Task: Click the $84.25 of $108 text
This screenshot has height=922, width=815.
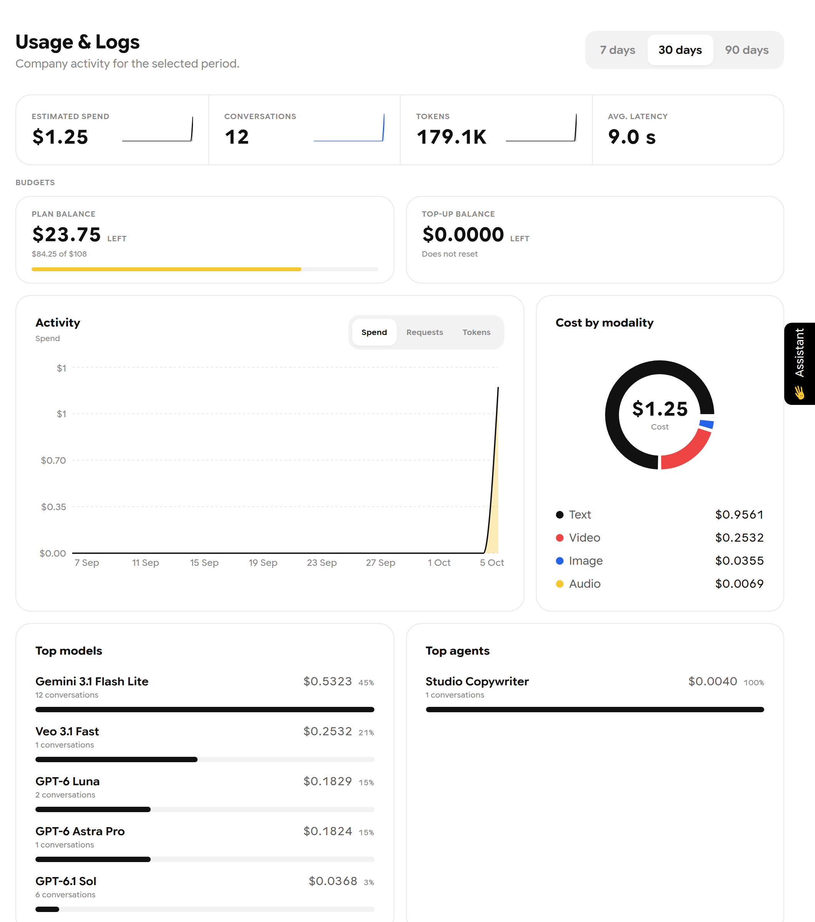Action: tap(59, 254)
